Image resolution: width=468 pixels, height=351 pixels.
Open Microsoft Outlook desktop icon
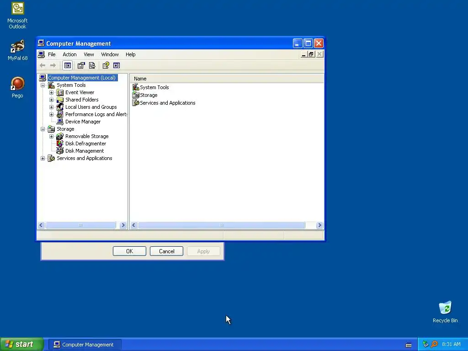point(17,16)
